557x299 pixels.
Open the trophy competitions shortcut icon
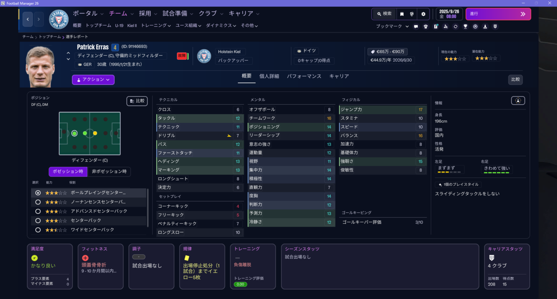point(465,26)
